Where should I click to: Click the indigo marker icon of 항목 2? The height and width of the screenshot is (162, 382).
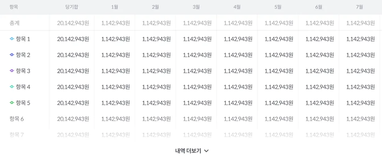(x=12, y=55)
